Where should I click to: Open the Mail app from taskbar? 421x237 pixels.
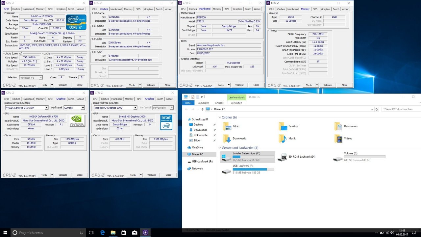click(x=135, y=233)
